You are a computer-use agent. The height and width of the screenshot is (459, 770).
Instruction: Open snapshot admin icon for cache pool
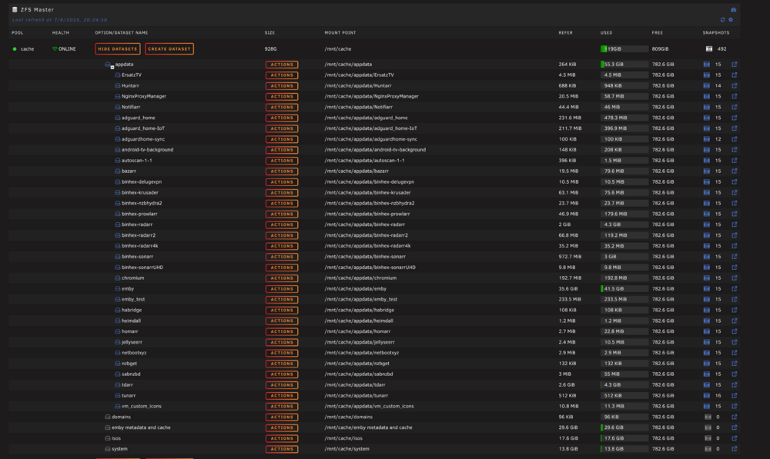point(708,49)
